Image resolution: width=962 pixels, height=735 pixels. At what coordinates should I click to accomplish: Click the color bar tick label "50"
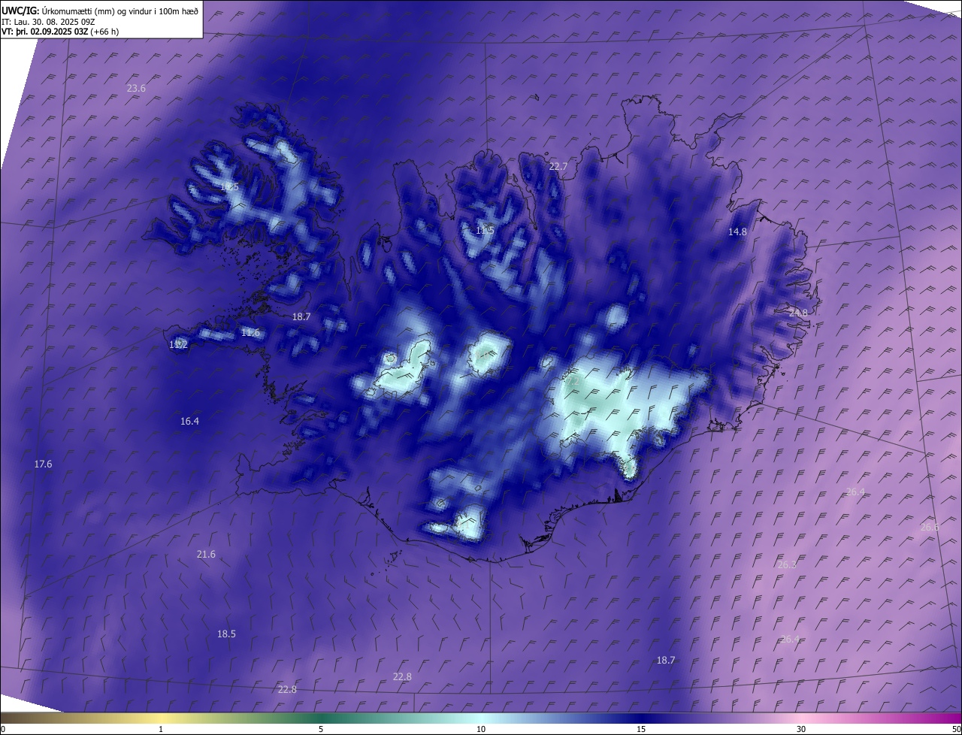pyautogui.click(x=956, y=729)
